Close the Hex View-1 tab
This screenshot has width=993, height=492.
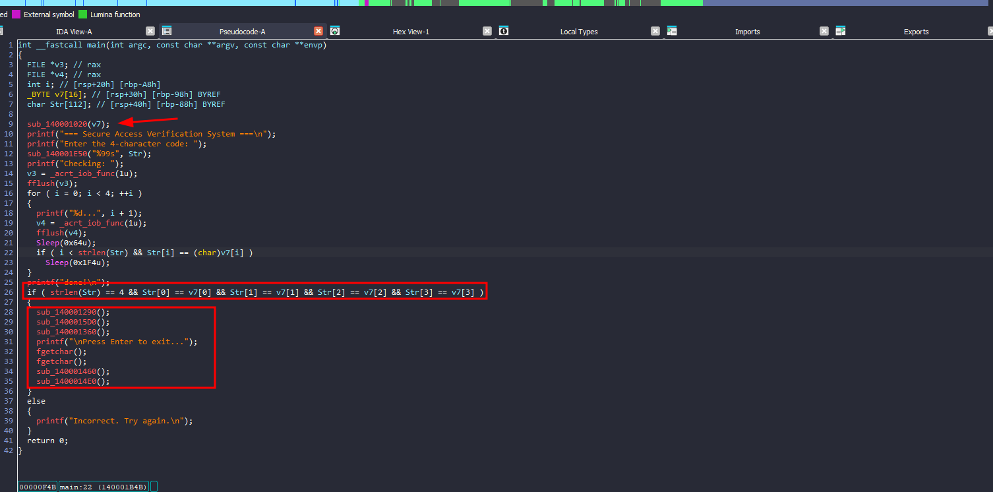tap(487, 31)
